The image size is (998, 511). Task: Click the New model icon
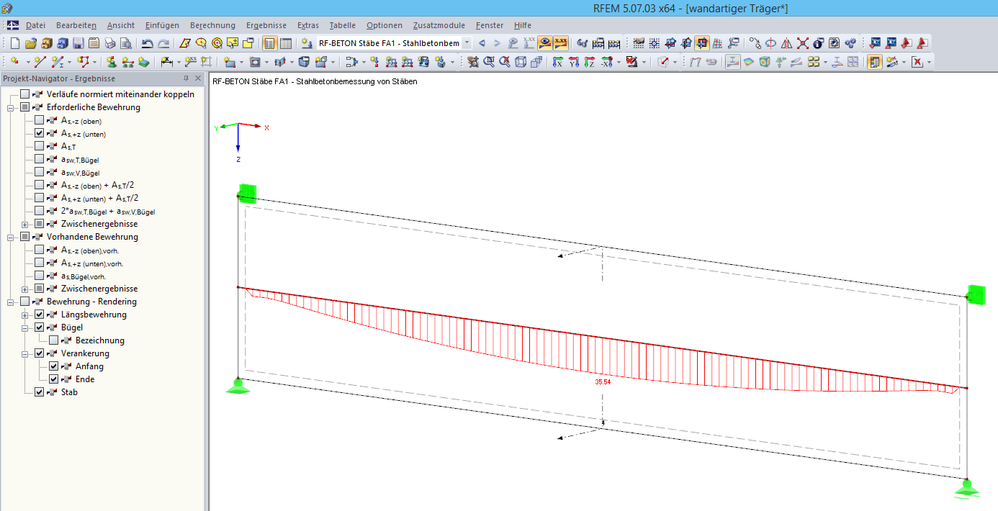click(15, 43)
